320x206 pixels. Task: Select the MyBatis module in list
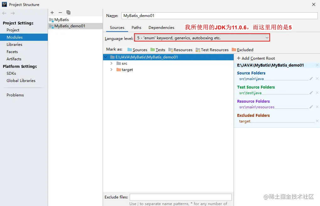(x=75, y=19)
